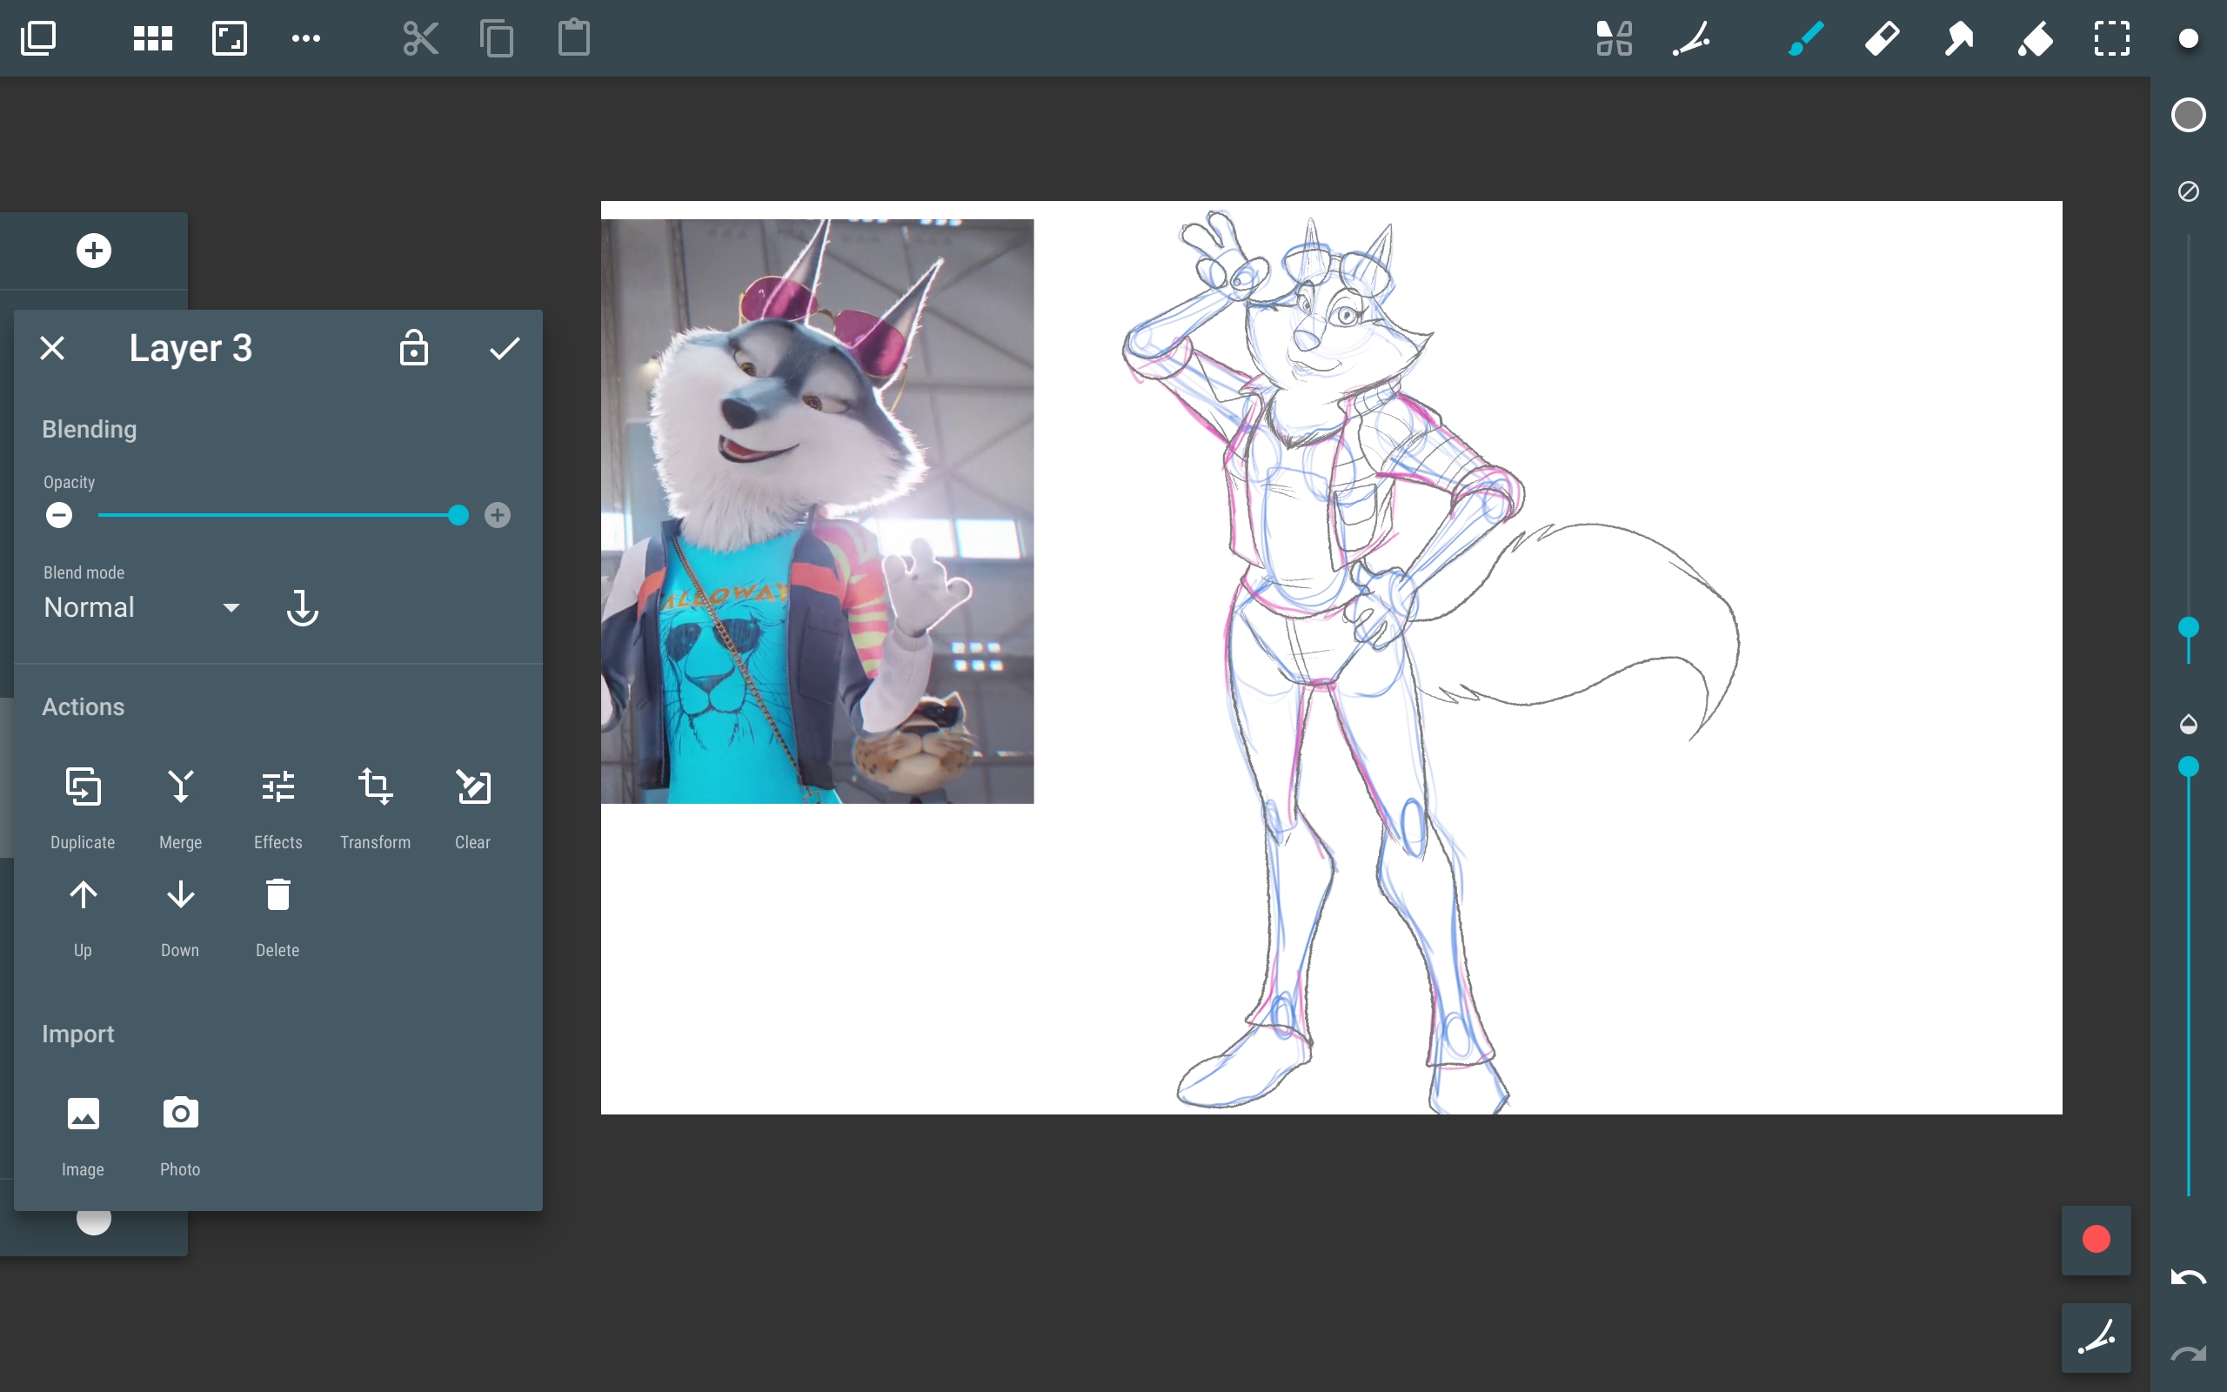Select the brush tool in top toolbar

point(1806,38)
